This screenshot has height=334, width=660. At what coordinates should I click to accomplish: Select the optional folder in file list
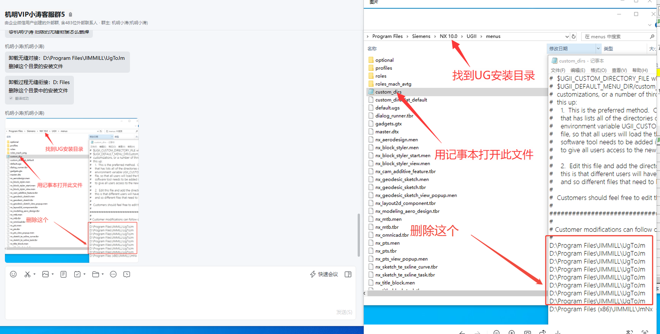[x=381, y=60]
